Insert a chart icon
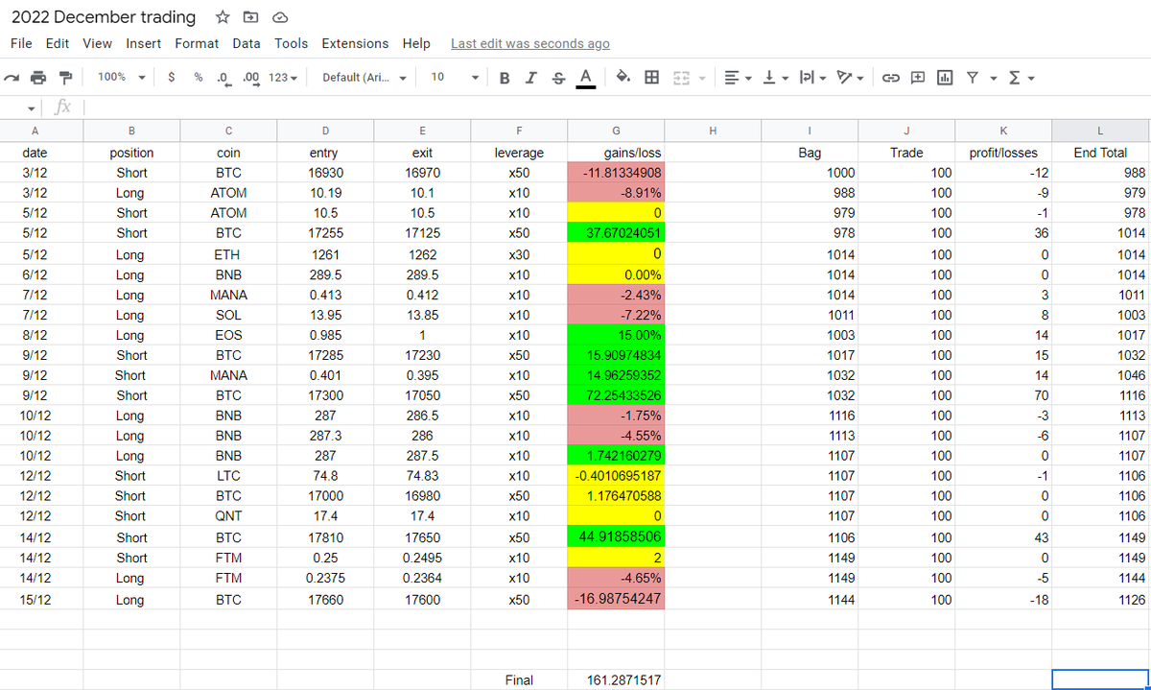This screenshot has height=690, width=1151. pos(945,77)
